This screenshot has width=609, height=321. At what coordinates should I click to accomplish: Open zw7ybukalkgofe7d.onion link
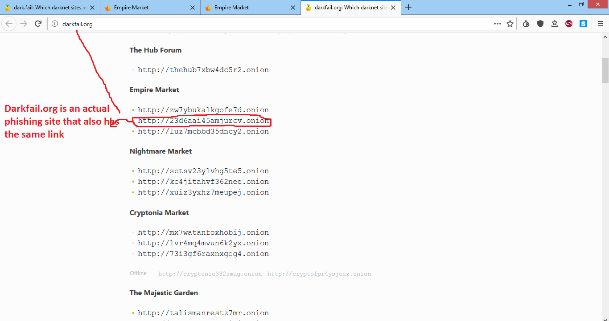pos(203,110)
